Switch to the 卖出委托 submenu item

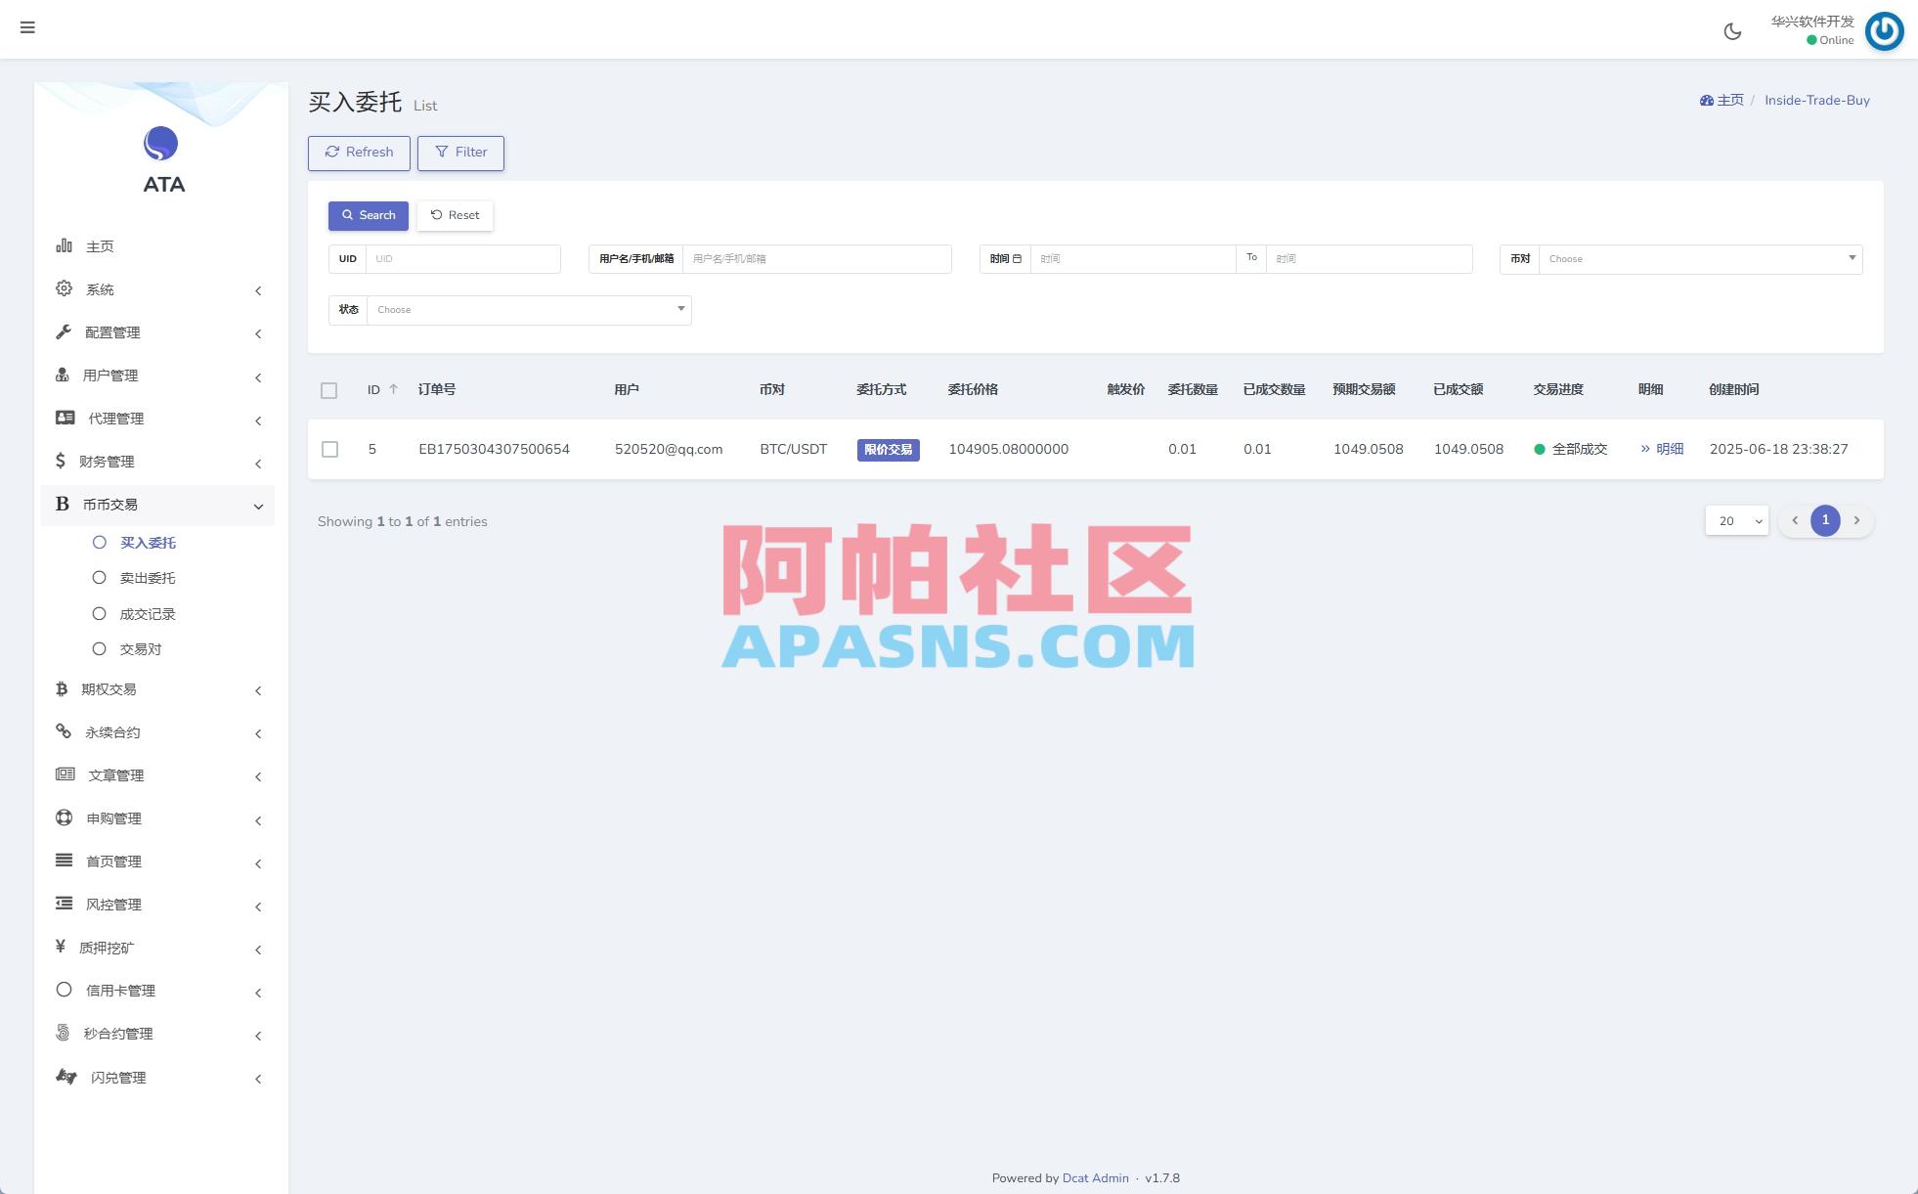click(x=147, y=577)
